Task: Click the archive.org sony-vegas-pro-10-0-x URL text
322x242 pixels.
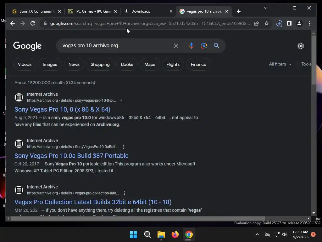Action: coord(71,101)
